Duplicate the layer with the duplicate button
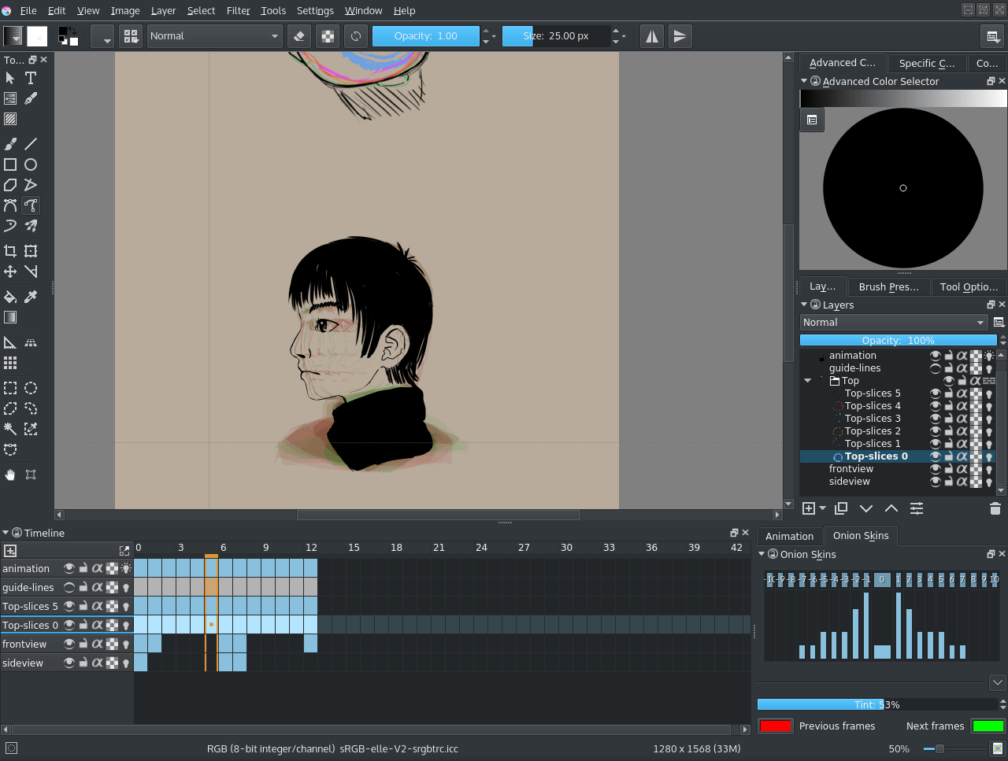The image size is (1008, 761). pos(840,508)
